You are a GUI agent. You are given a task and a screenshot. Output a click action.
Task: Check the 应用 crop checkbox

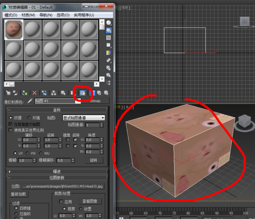click(61, 202)
